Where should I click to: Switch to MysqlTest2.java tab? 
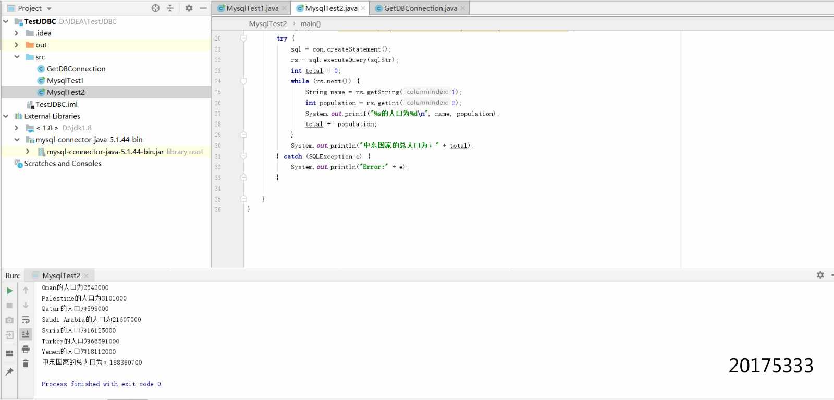tap(332, 8)
